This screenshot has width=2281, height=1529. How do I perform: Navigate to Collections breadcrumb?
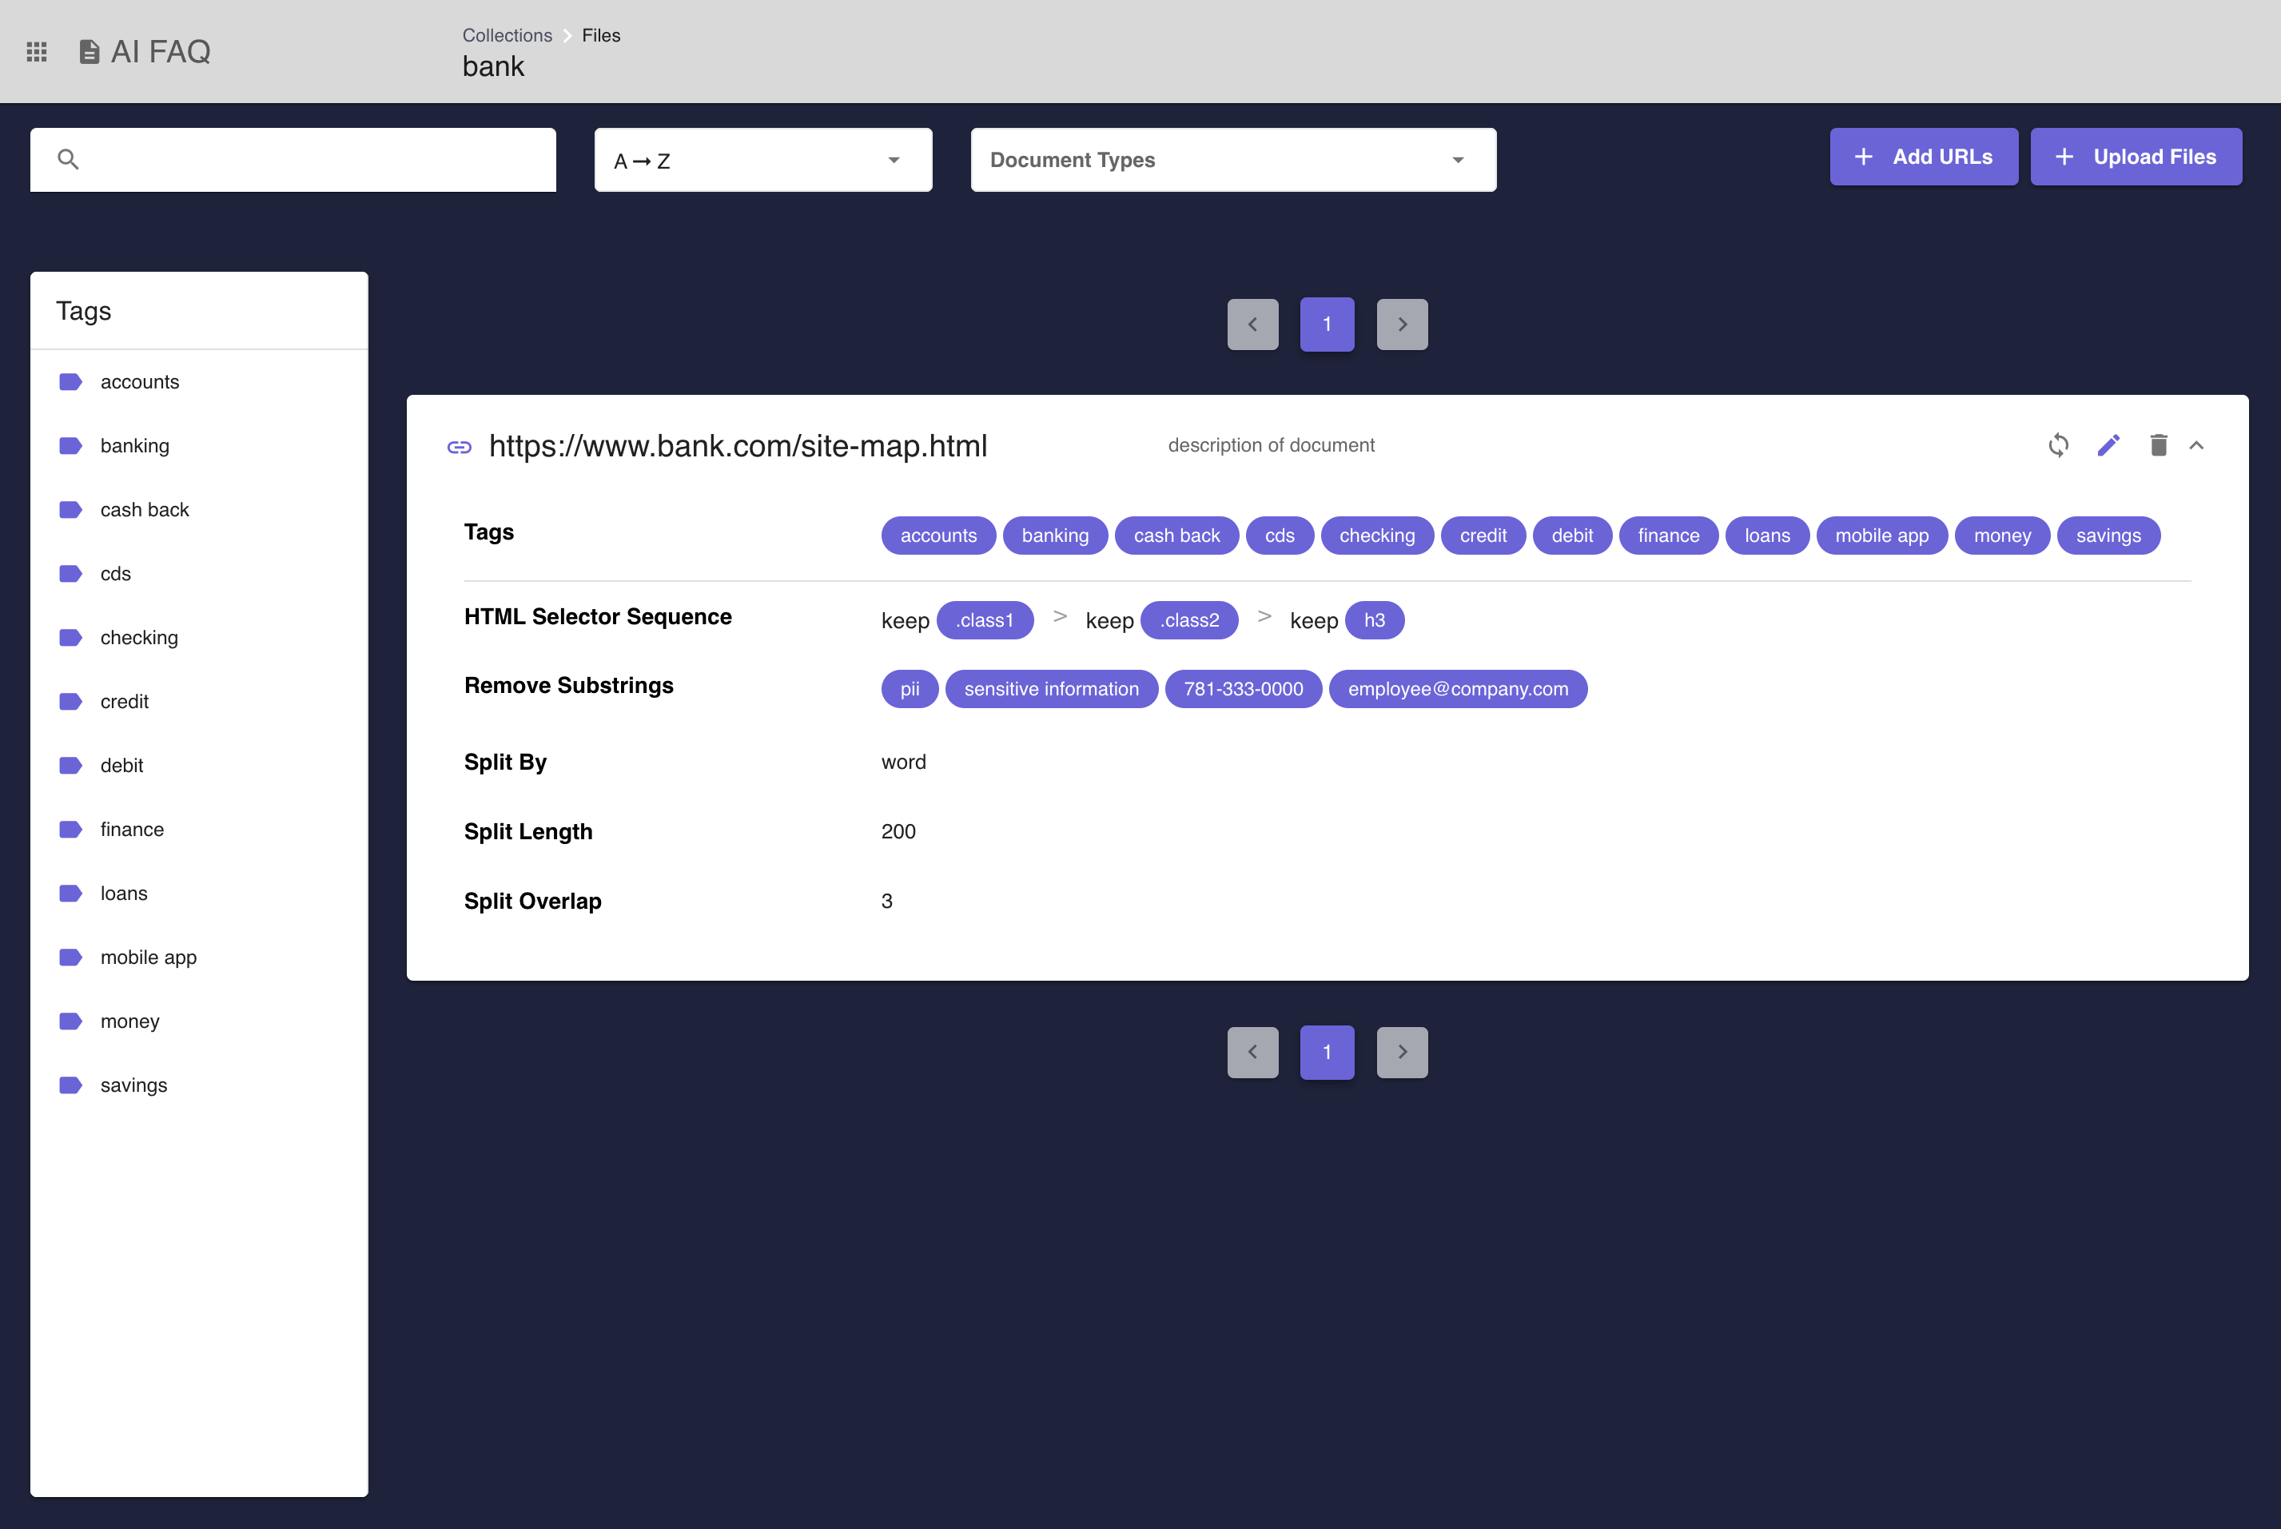pos(507,35)
